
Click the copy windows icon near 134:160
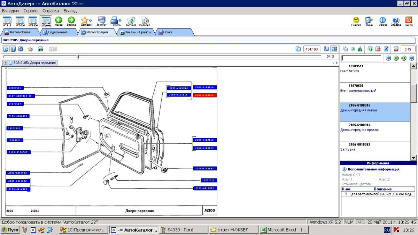298,49
